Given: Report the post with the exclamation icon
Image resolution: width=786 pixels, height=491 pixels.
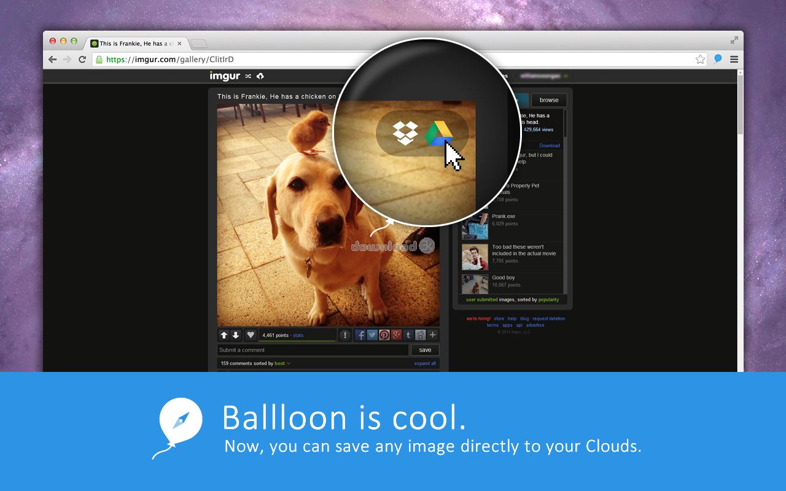Looking at the screenshot, I should pos(345,335).
